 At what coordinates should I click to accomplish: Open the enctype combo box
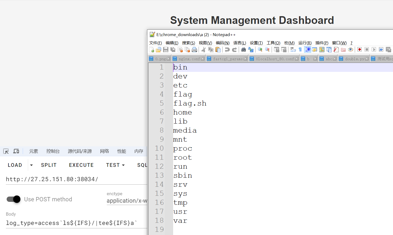coord(127,201)
